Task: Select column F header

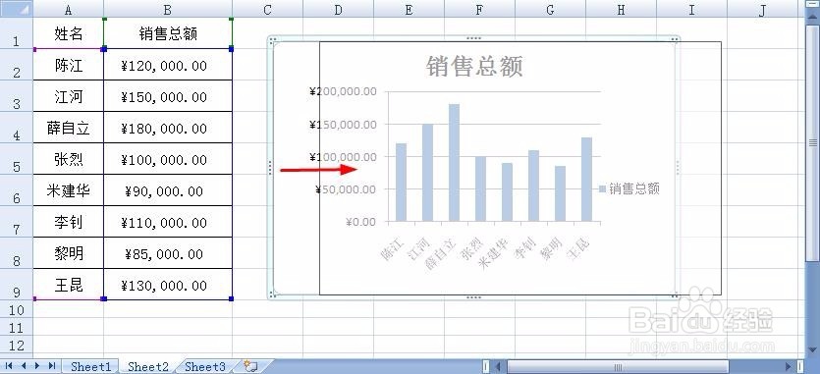Action: [x=479, y=9]
